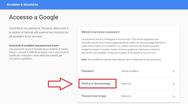Click the Accesso a Google heading
The image size is (188, 104).
coord(34,17)
